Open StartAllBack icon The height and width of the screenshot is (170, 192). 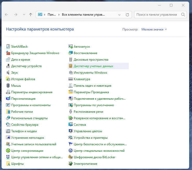(x=8, y=46)
